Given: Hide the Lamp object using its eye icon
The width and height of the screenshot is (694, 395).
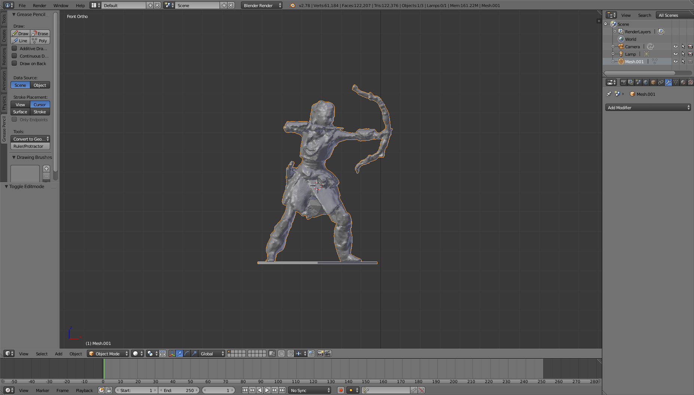Looking at the screenshot, I should [x=676, y=54].
